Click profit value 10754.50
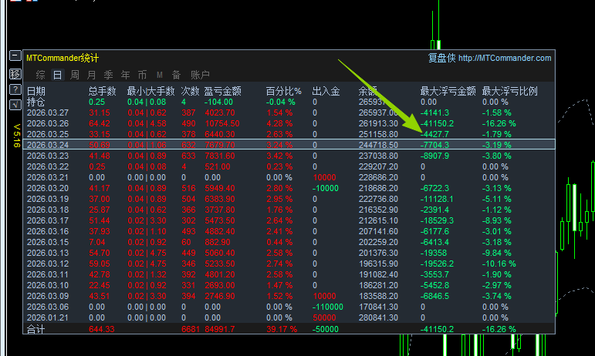The width and height of the screenshot is (595, 356). (x=222, y=123)
